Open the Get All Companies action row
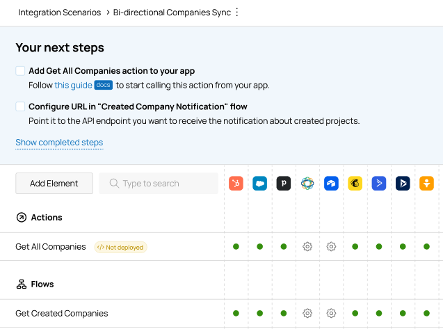Screen dimensions: 443x329 (x=51, y=247)
